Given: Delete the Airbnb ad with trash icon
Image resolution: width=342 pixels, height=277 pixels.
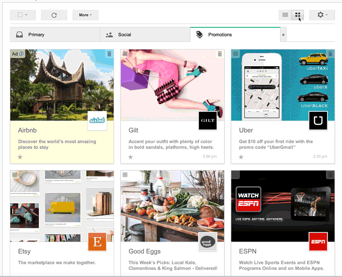Looking at the screenshot, I should click(109, 54).
